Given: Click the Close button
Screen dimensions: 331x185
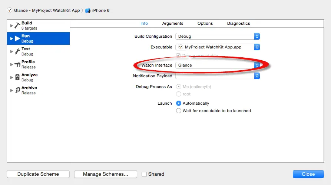Looking at the screenshot, I should 308,174.
